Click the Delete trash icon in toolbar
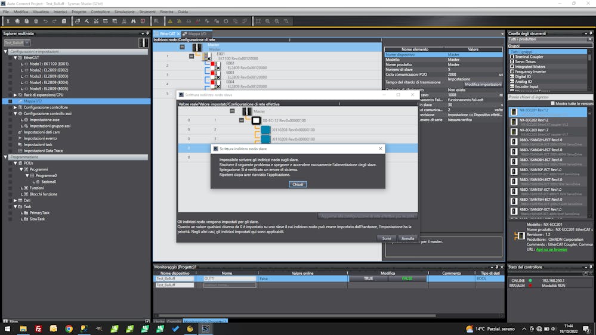The height and width of the screenshot is (335, 596). [36, 21]
